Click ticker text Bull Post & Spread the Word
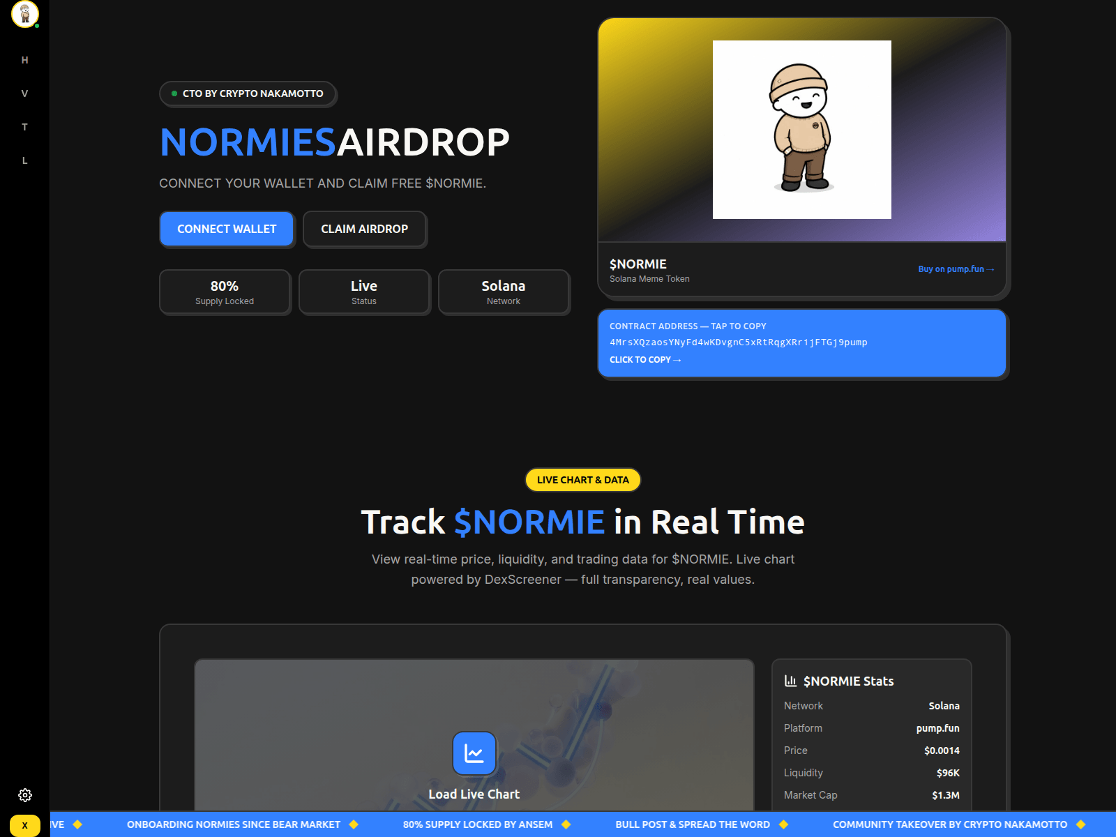The width and height of the screenshot is (1116, 837). (x=693, y=824)
